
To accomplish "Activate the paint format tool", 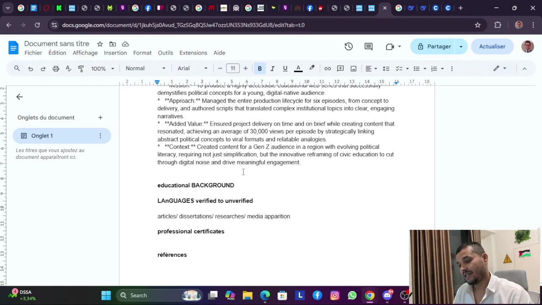I will pos(81,69).
